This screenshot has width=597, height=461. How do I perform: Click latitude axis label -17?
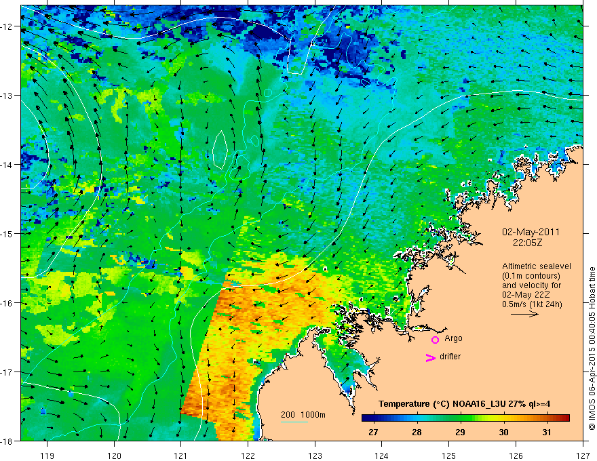click(7, 372)
